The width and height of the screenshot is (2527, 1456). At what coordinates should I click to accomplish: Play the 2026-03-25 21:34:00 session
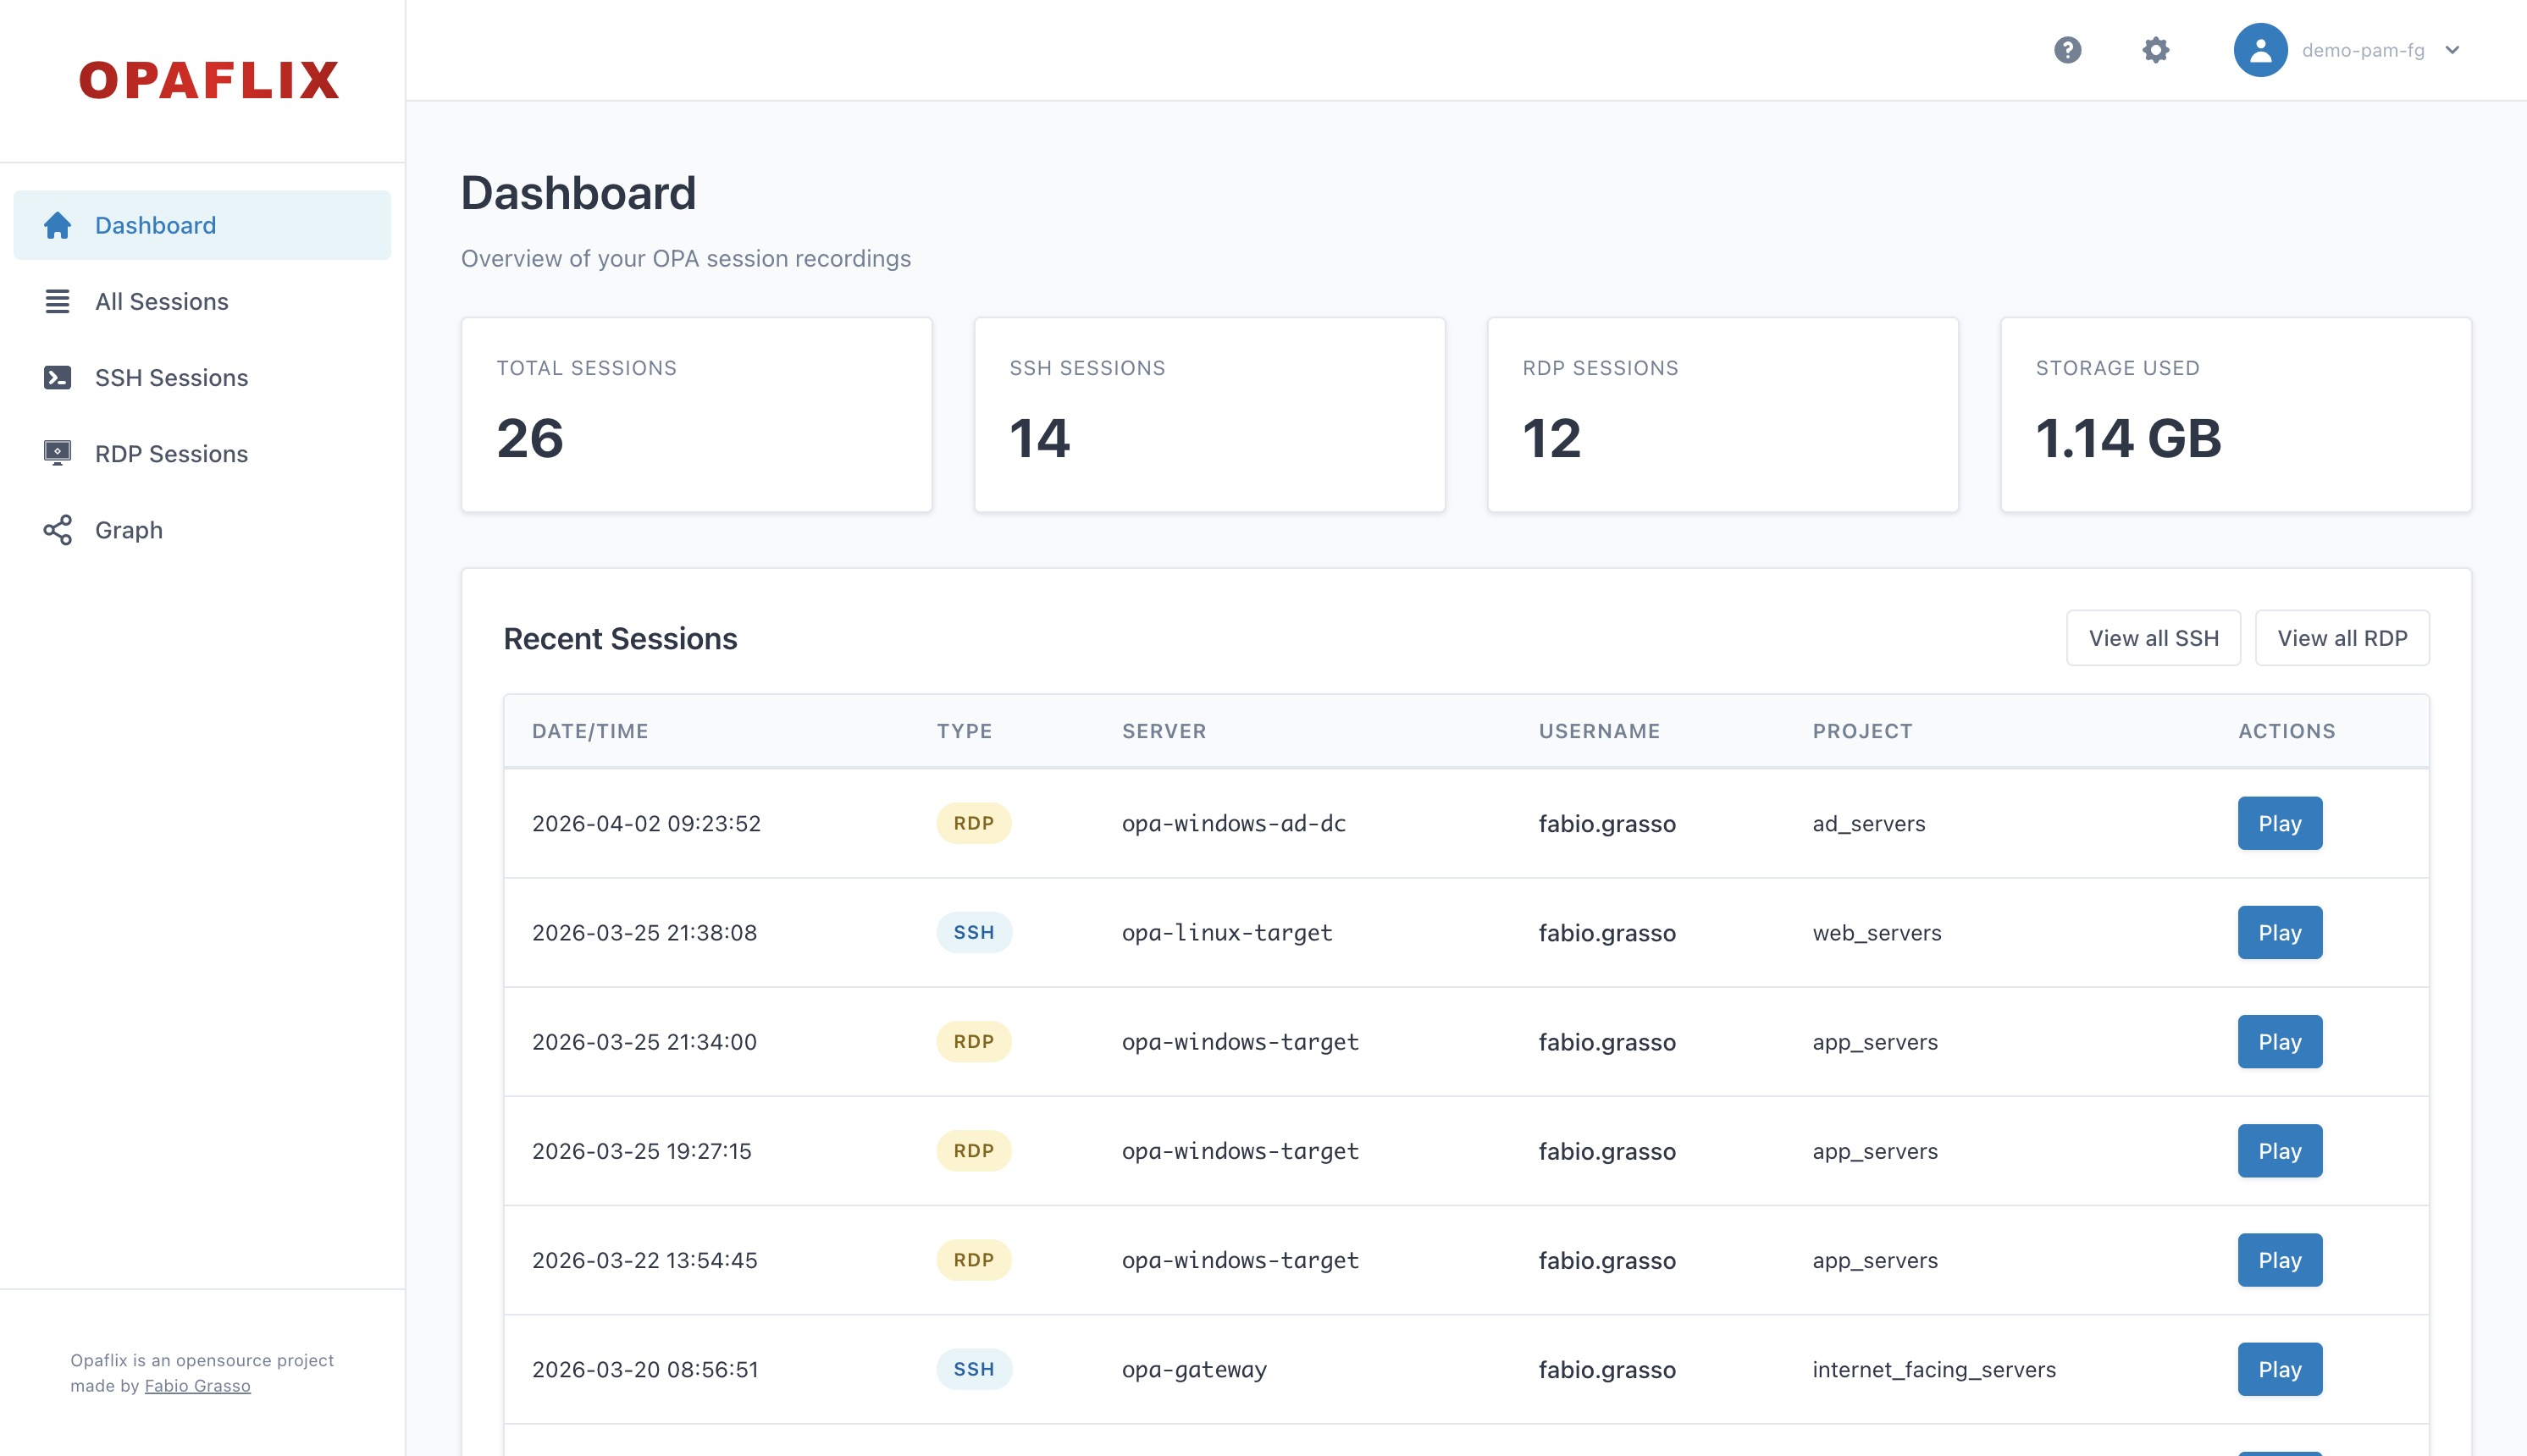[2280, 1041]
